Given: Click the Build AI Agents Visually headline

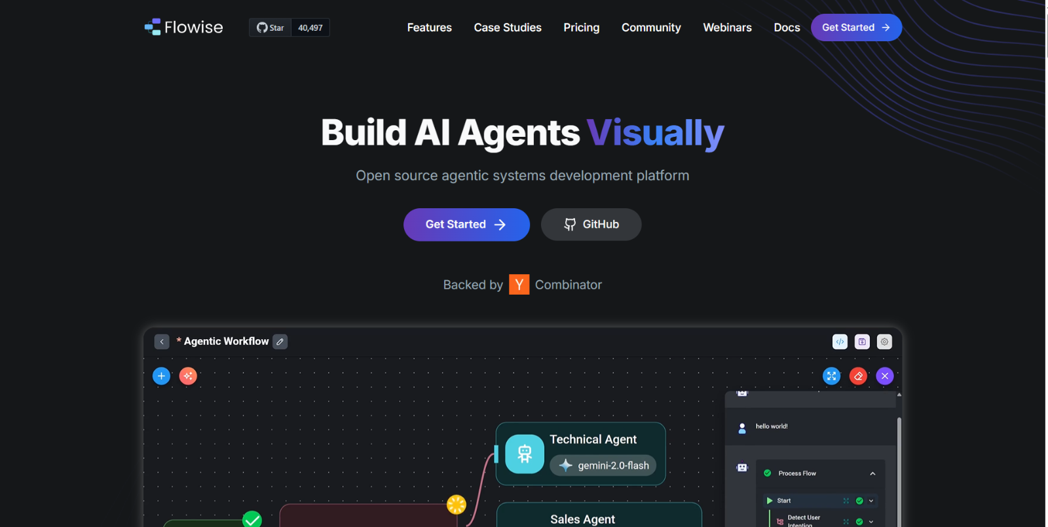Looking at the screenshot, I should pos(522,133).
